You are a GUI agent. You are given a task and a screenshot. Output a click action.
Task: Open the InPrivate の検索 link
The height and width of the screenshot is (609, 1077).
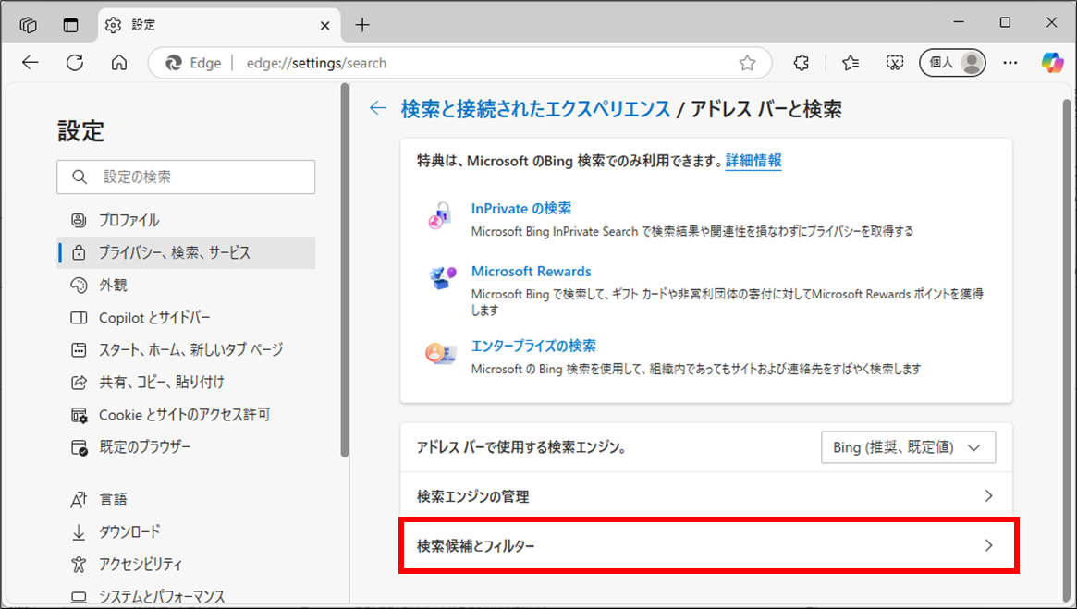click(520, 208)
